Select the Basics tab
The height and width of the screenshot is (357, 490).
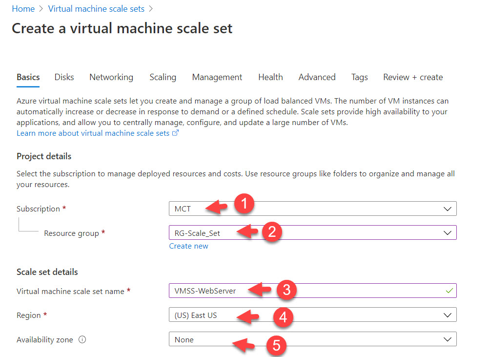point(28,77)
